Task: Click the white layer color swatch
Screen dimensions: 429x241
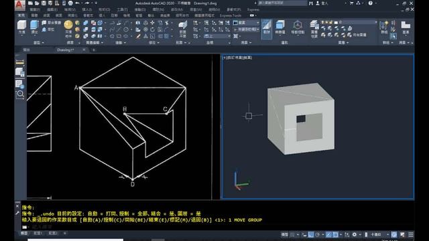Action: pos(336,22)
